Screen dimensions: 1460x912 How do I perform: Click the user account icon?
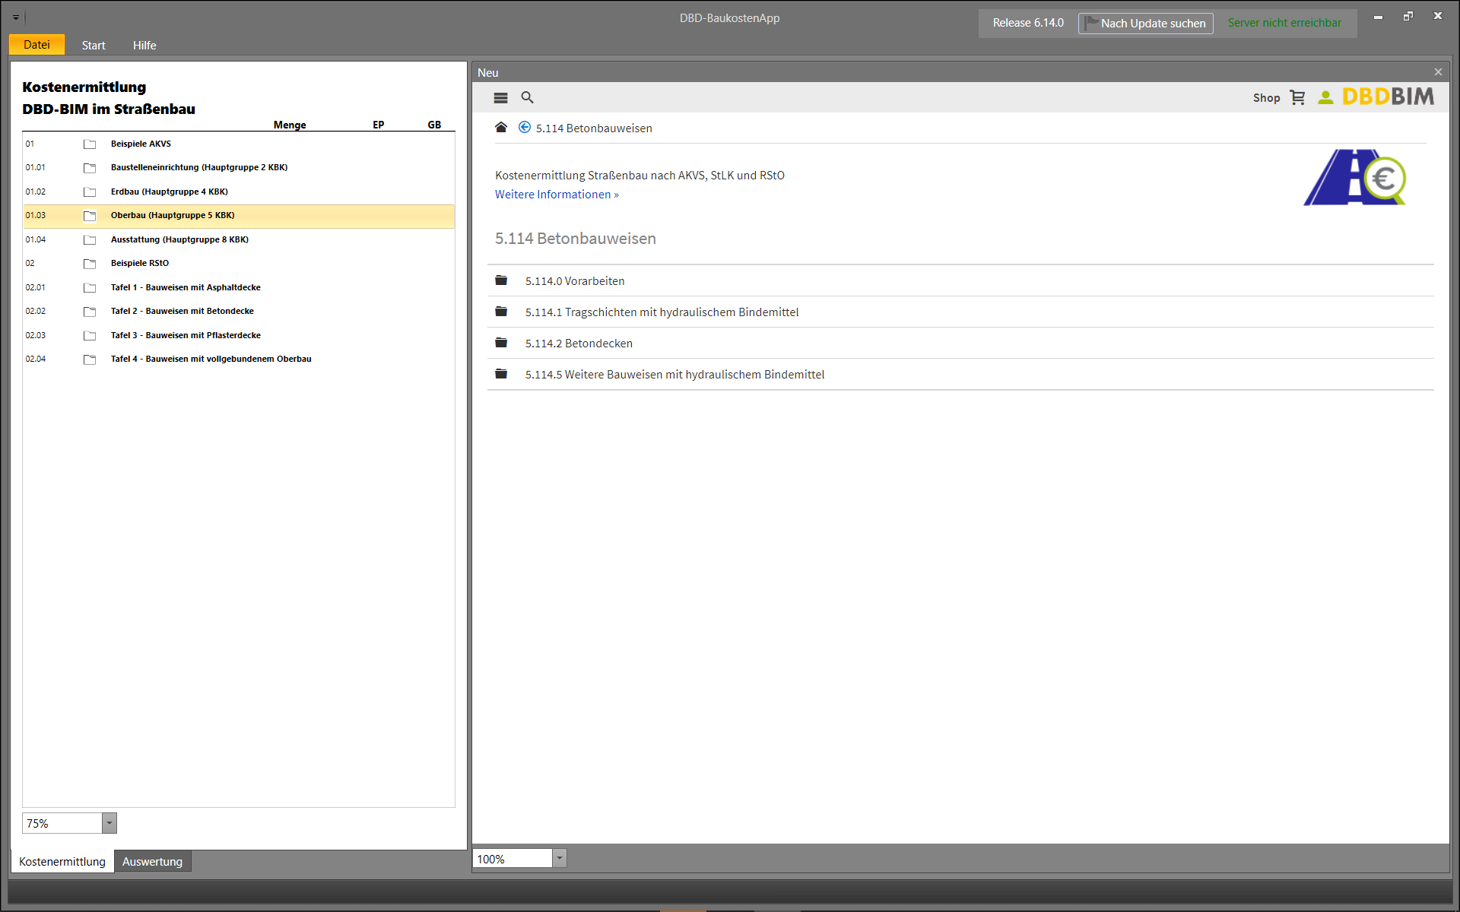click(1325, 97)
